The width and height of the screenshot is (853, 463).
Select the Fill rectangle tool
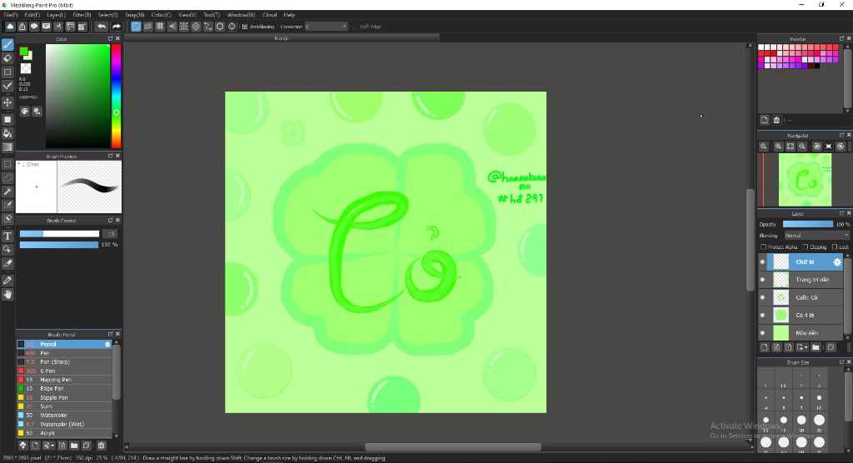(7, 120)
